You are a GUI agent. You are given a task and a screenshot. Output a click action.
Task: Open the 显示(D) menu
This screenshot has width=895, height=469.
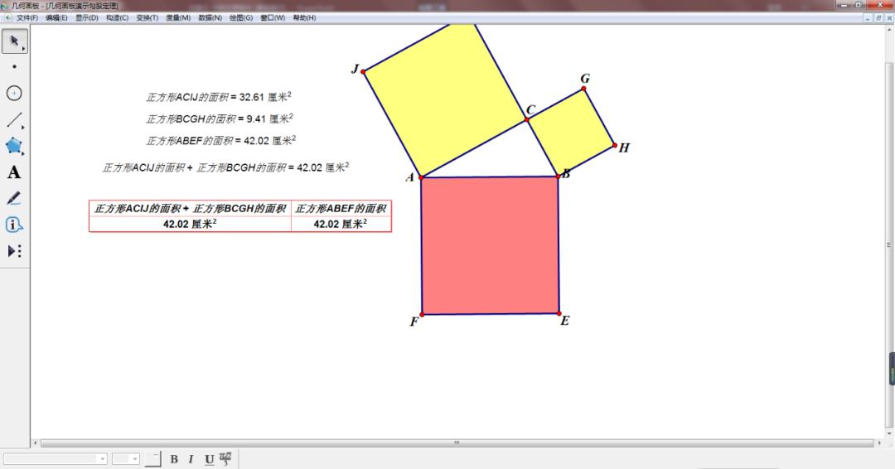(87, 17)
